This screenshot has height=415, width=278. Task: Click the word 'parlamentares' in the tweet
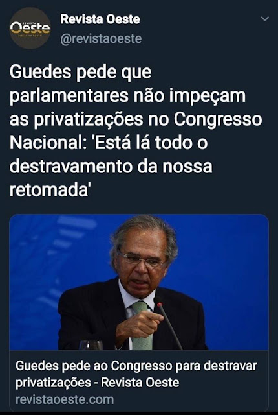coord(69,96)
